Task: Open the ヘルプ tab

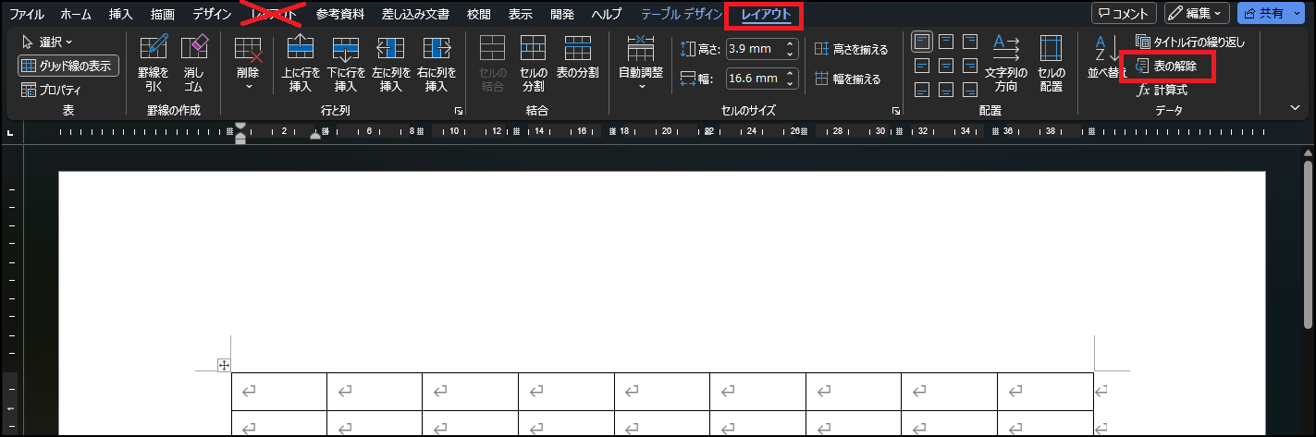Action: pos(607,14)
